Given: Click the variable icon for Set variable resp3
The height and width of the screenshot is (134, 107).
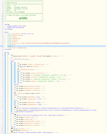Looking at the screenshot, I should pyautogui.click(x=22, y=73).
